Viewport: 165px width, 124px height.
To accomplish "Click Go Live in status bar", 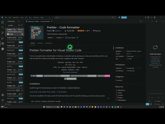I will pyautogui.click(x=157, y=104).
